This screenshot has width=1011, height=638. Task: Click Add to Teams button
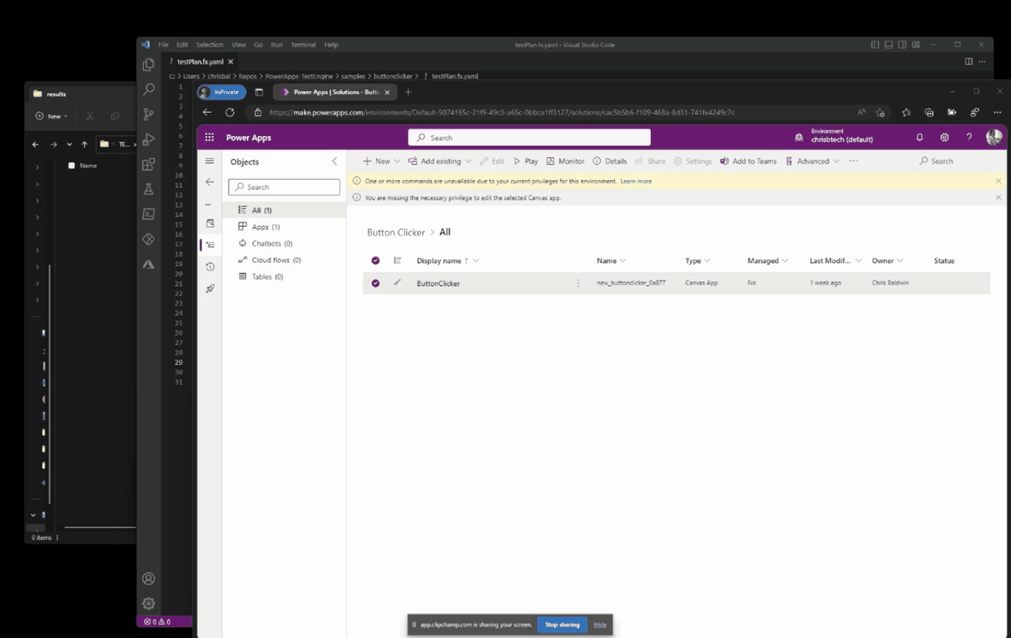point(748,161)
